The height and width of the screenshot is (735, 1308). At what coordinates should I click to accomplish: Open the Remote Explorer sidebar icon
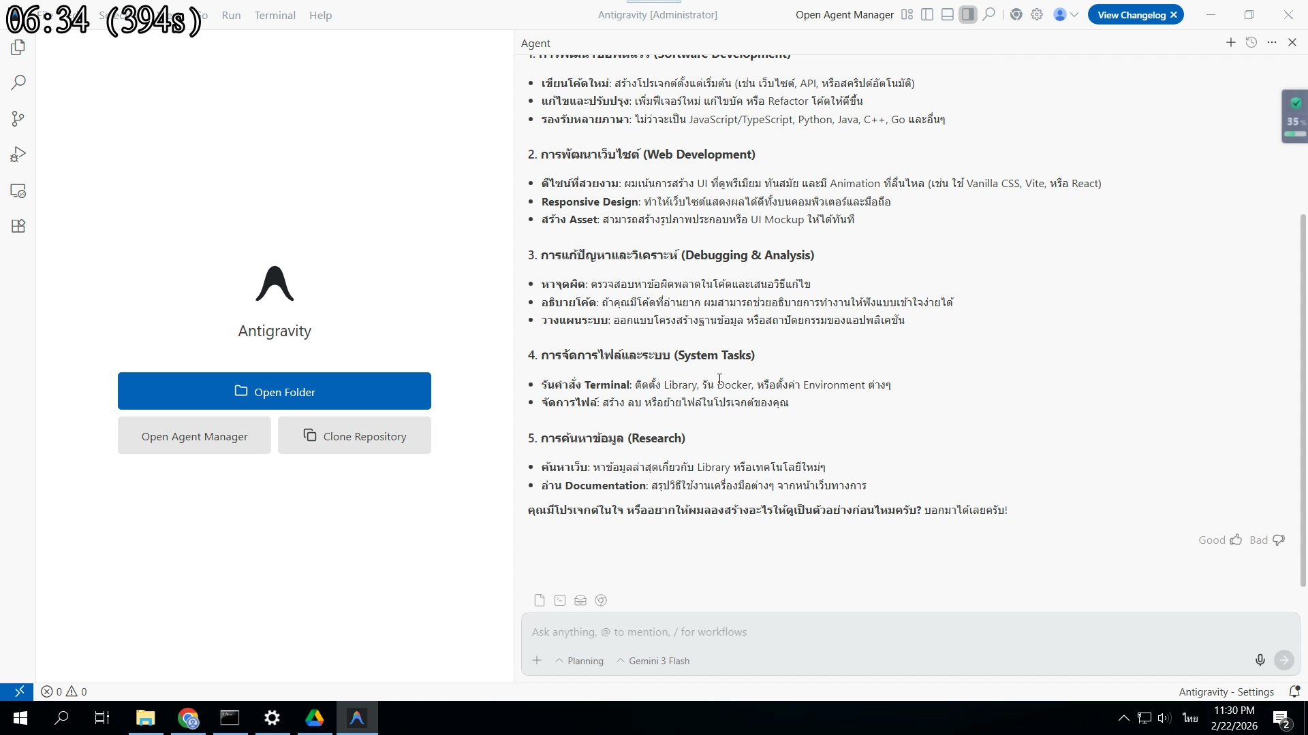pyautogui.click(x=18, y=191)
